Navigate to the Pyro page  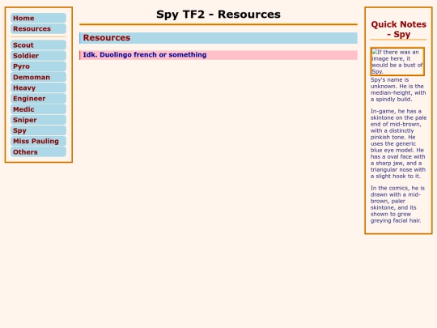click(38, 66)
